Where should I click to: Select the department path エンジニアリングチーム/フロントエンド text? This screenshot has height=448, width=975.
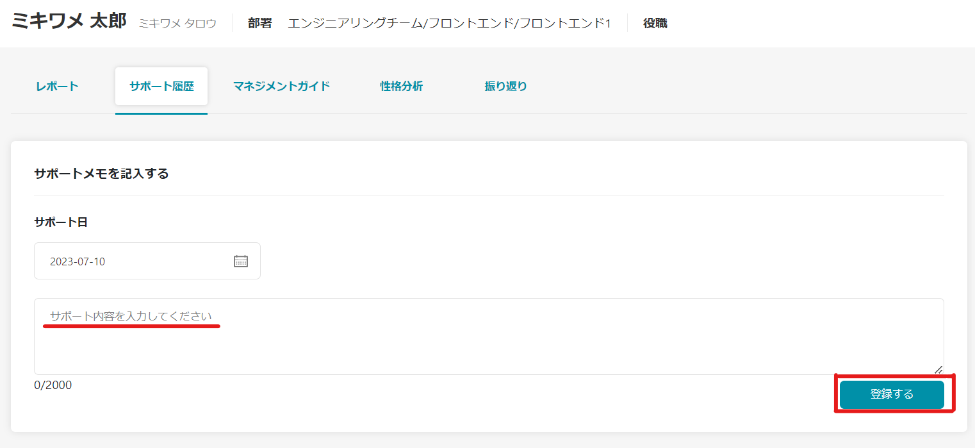(x=449, y=24)
